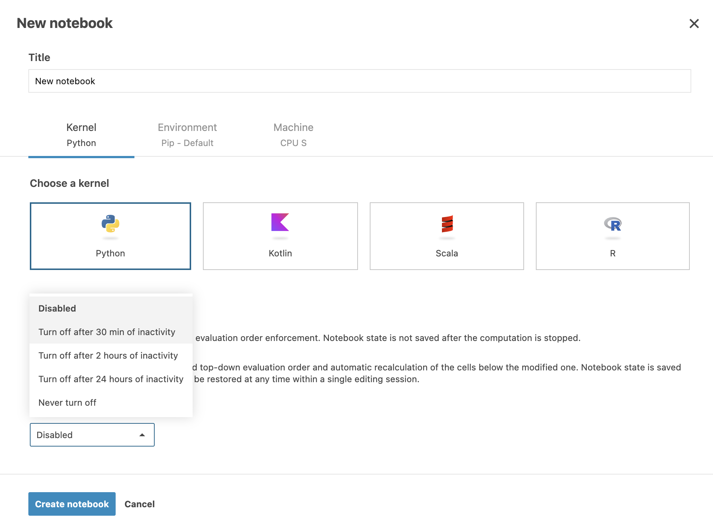Pick Turn off after 24 hours option
Viewport: 713px width, 526px height.
[x=110, y=379]
